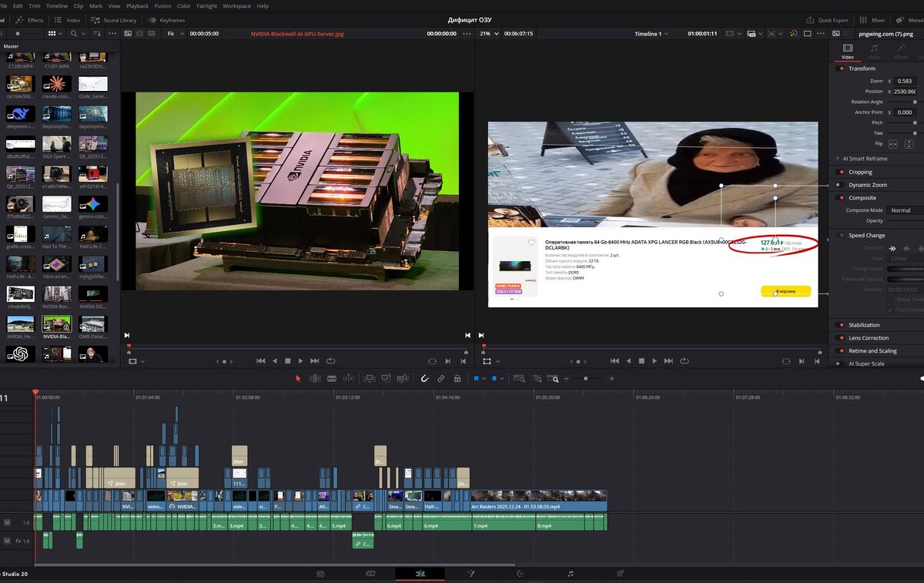Click timeline zoom plus button

611,378
